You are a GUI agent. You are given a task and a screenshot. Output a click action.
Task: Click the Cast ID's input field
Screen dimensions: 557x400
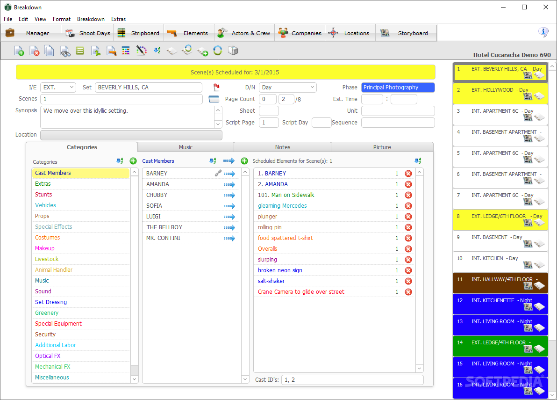tap(352, 380)
